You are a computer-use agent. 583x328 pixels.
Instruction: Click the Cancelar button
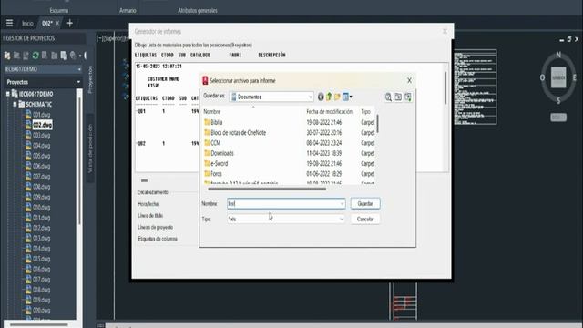click(x=365, y=219)
